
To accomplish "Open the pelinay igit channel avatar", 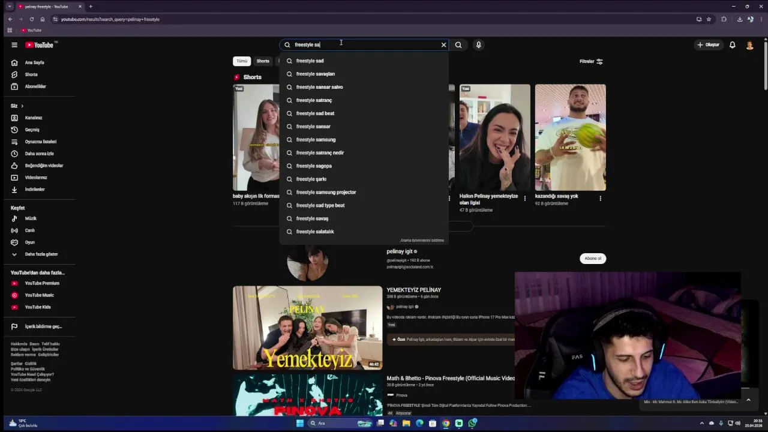I will 307,262.
